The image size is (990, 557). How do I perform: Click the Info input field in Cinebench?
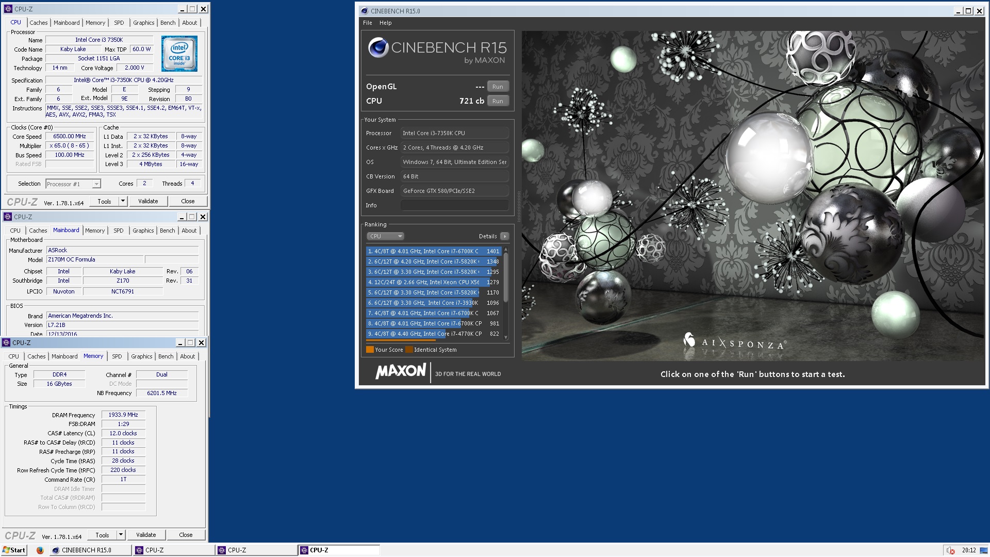point(455,205)
